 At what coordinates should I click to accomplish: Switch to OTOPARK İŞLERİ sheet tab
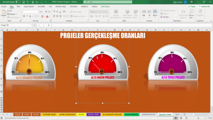click(x=49, y=114)
